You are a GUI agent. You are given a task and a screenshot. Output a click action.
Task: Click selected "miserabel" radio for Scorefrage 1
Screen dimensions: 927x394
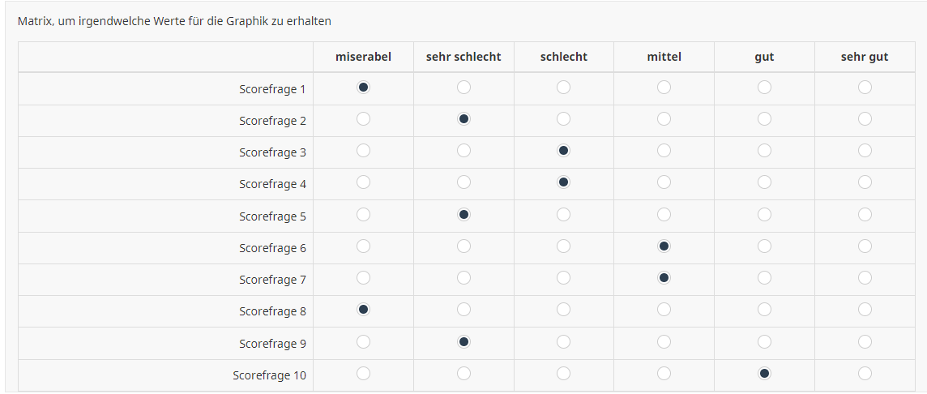click(364, 88)
